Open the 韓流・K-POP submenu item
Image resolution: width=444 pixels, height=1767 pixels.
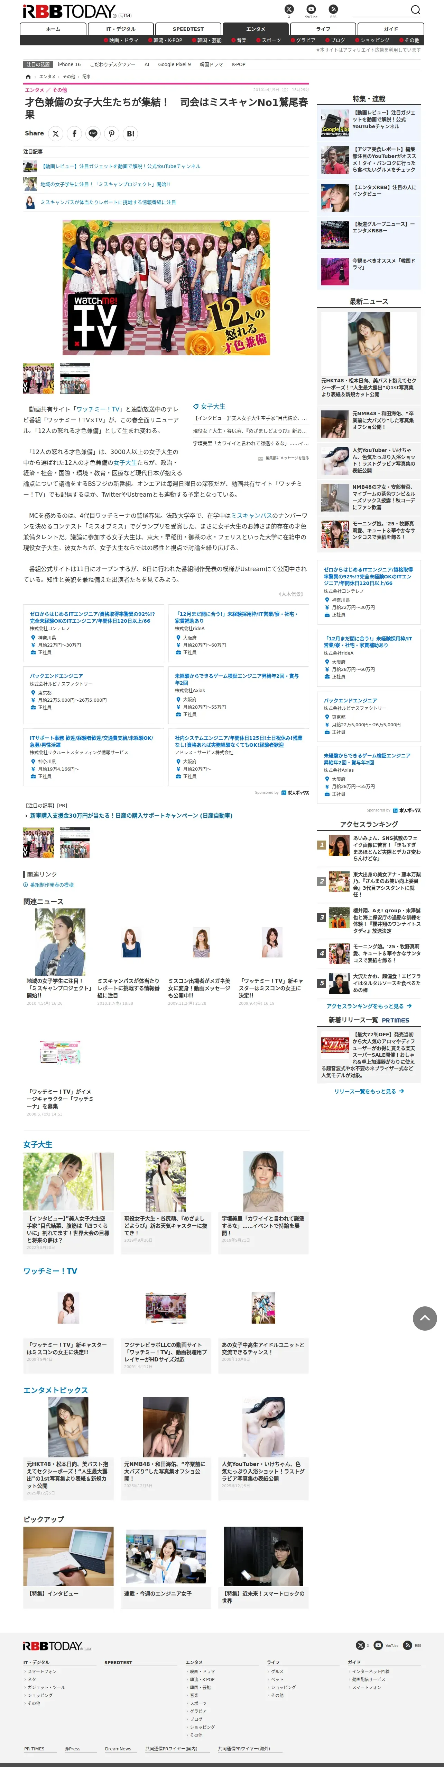[x=165, y=41]
